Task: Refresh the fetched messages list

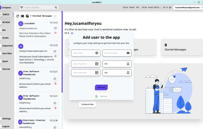Action: (18, 16)
